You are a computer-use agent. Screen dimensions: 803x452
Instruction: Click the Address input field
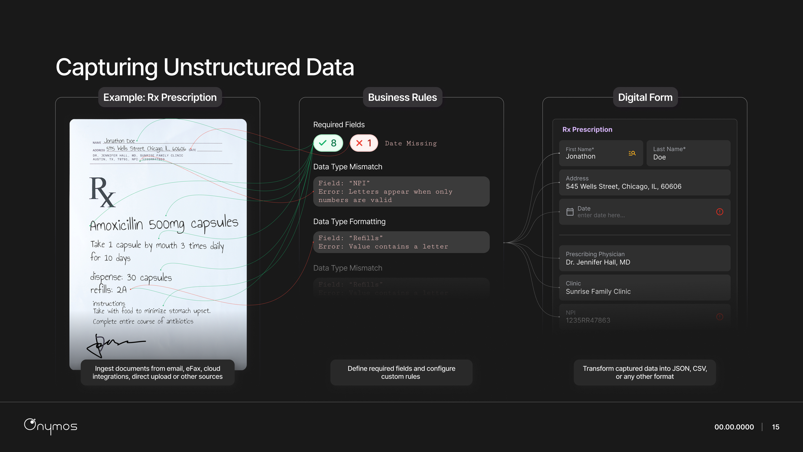[x=644, y=183]
